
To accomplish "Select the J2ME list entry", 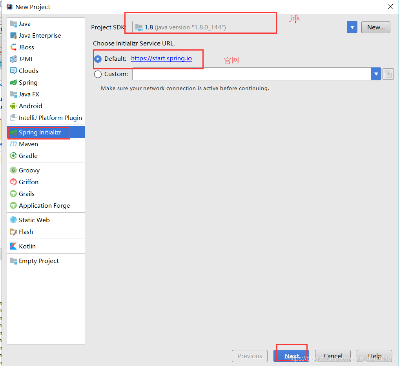I will tap(46, 59).
